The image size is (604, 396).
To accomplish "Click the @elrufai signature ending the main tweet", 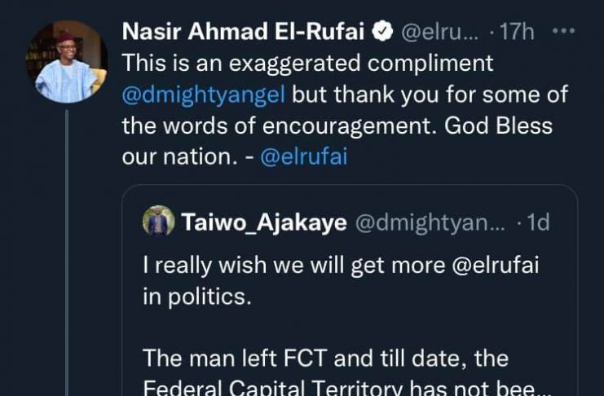I will click(x=303, y=157).
